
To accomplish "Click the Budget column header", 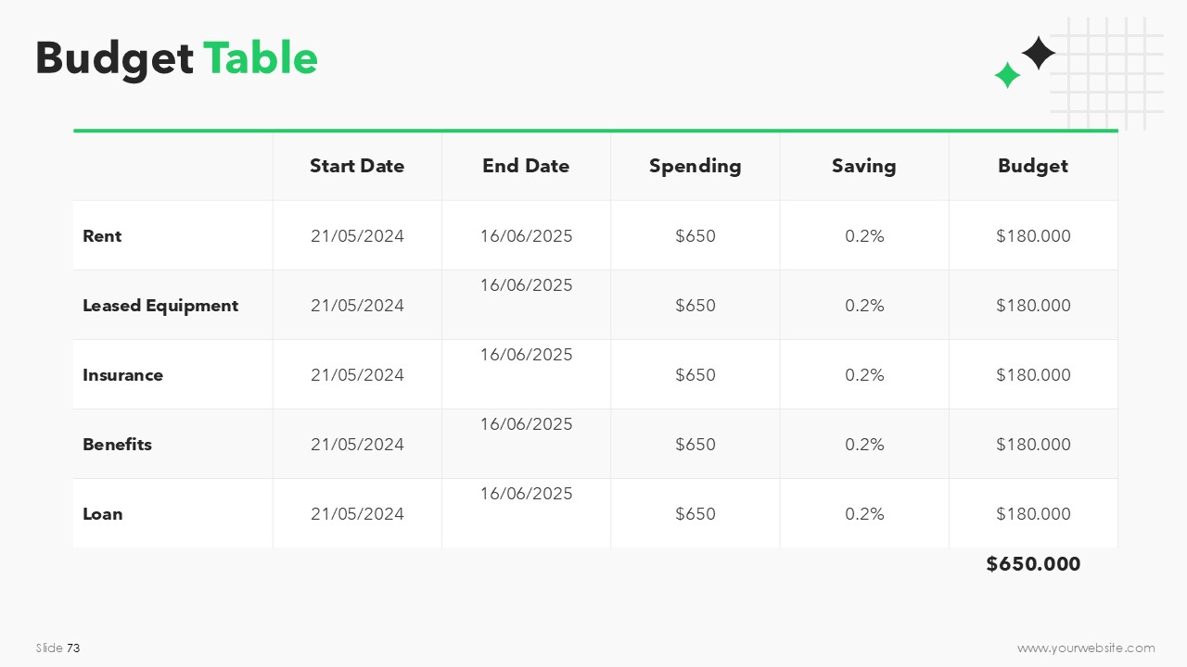I will click(1033, 166).
